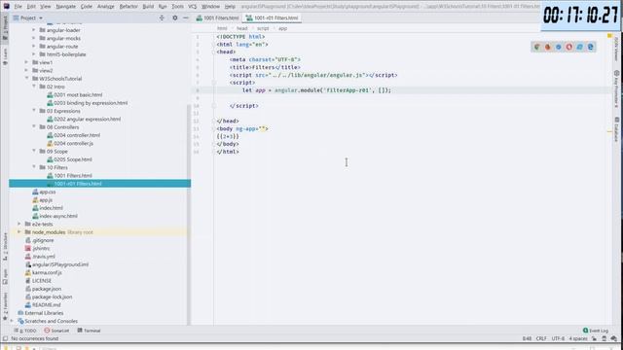The width and height of the screenshot is (623, 350).
Task: Open the Navigate menu
Action: (65, 7)
